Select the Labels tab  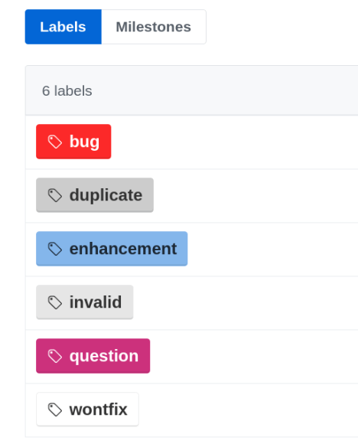(63, 27)
